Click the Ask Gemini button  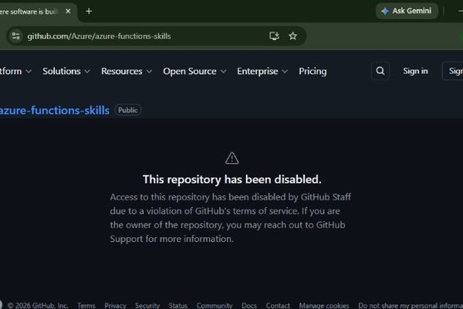pyautogui.click(x=407, y=11)
